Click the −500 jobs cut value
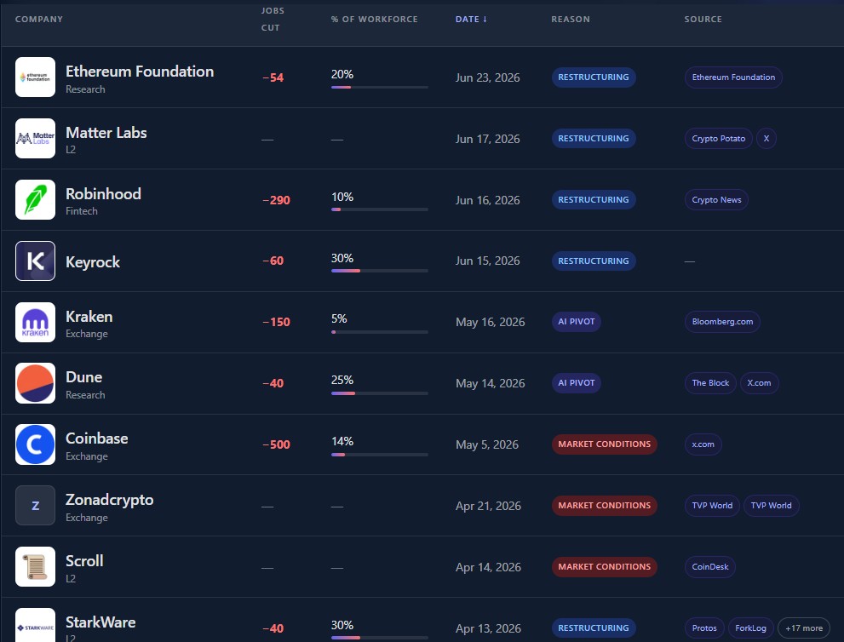Screen dimensions: 844x642 coord(276,444)
